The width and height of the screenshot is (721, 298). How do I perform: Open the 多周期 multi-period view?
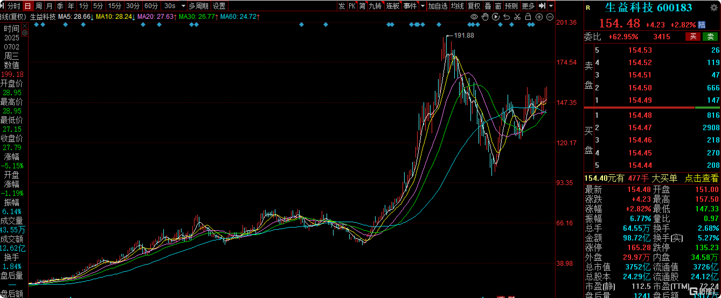click(x=199, y=6)
